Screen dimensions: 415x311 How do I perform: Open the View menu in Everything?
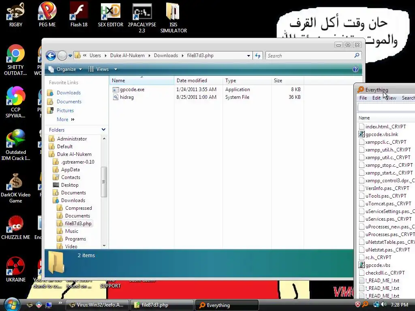pos(391,98)
